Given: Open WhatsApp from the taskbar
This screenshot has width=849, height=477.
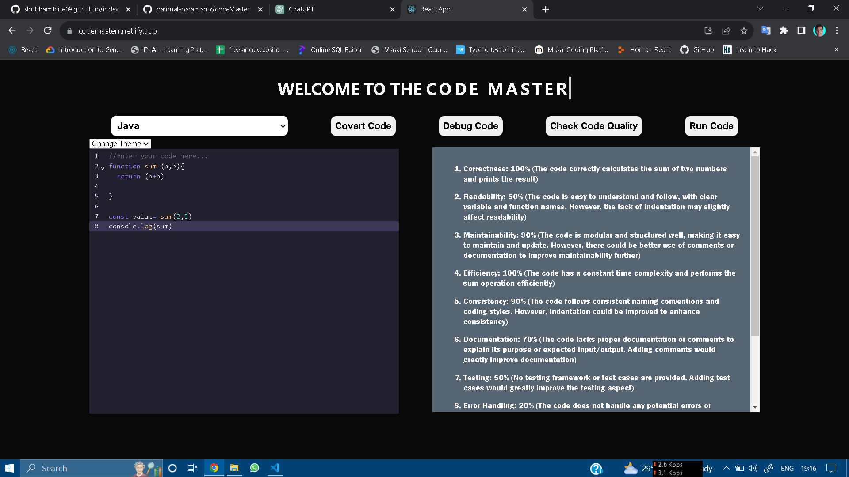Looking at the screenshot, I should [x=255, y=468].
